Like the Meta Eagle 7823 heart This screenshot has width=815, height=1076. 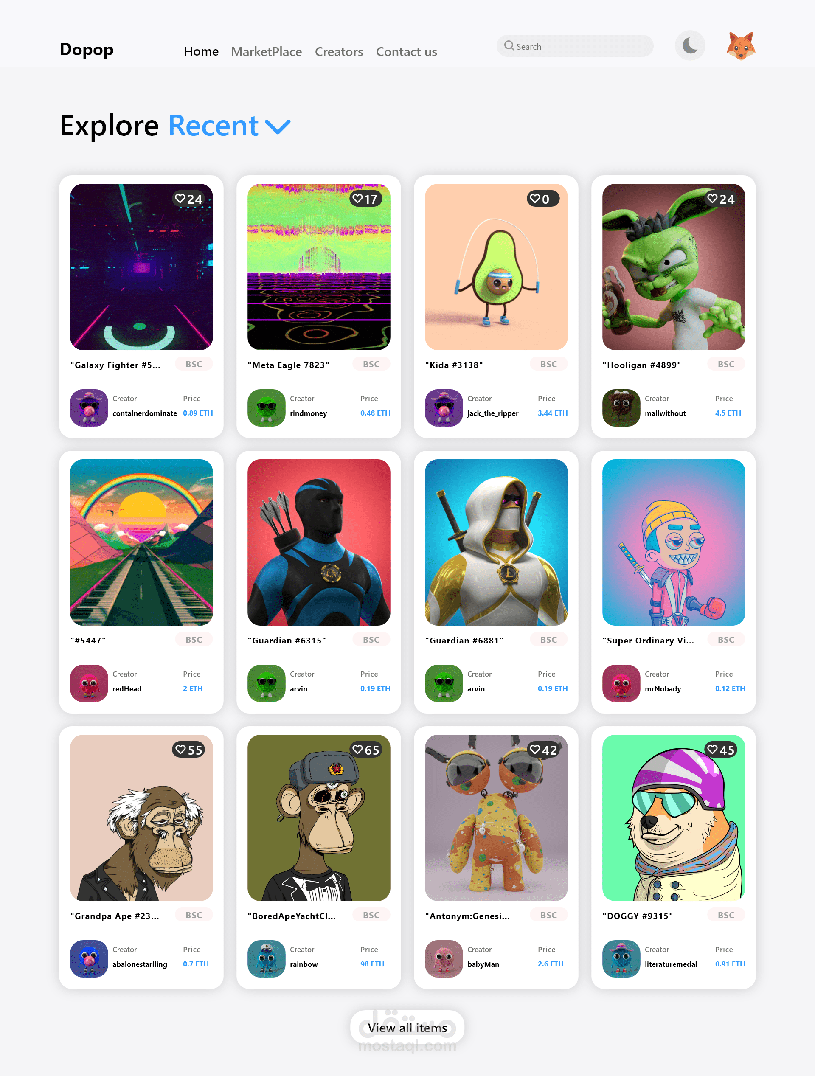point(358,199)
